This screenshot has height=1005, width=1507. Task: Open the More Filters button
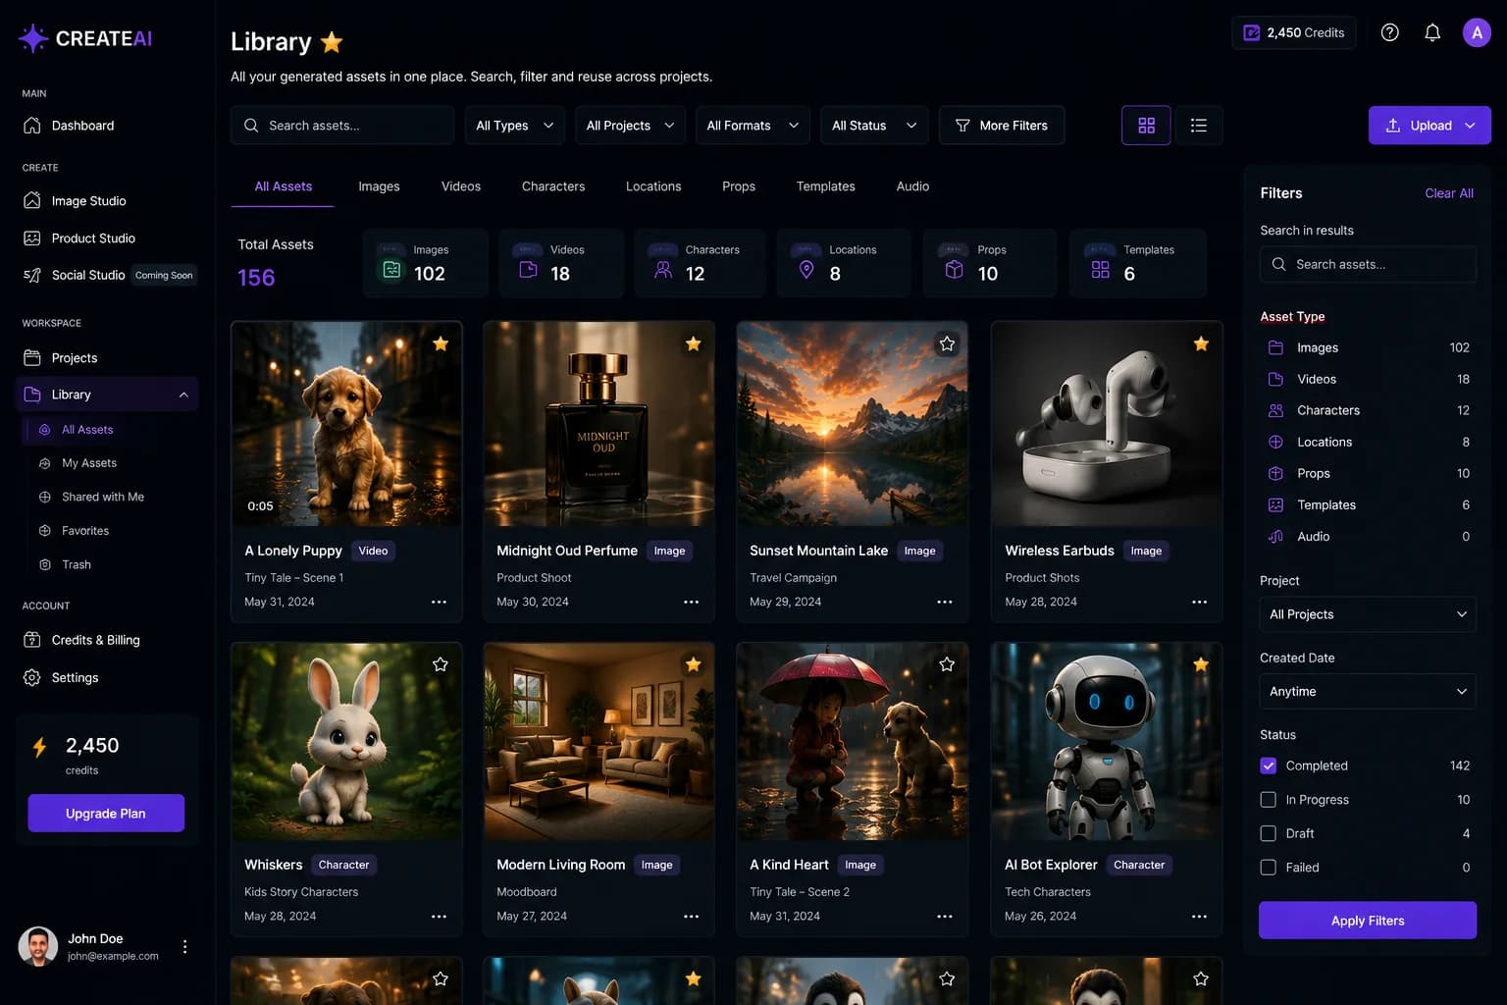(1002, 126)
